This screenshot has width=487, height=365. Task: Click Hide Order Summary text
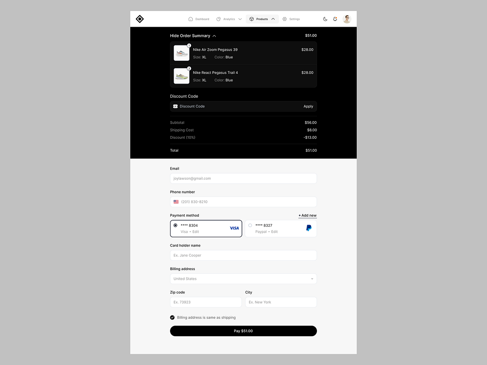pos(190,36)
